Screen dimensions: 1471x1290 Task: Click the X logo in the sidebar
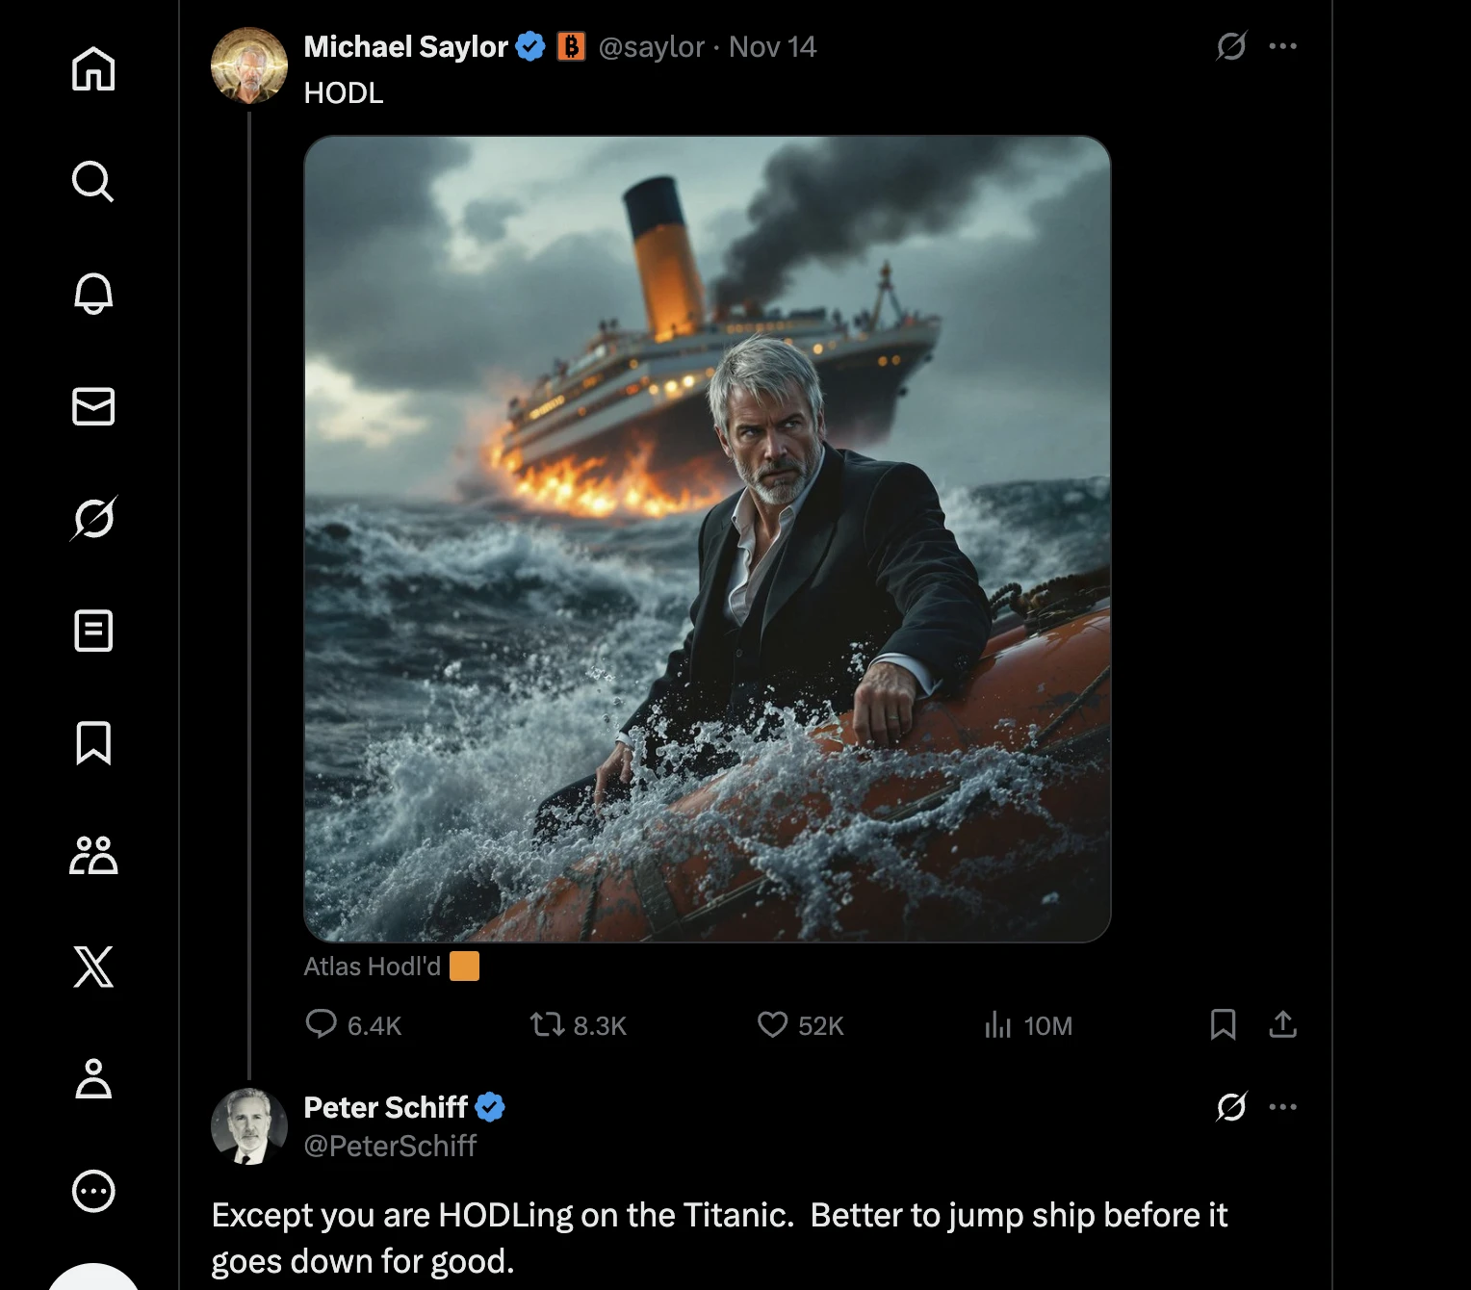pyautogui.click(x=93, y=969)
